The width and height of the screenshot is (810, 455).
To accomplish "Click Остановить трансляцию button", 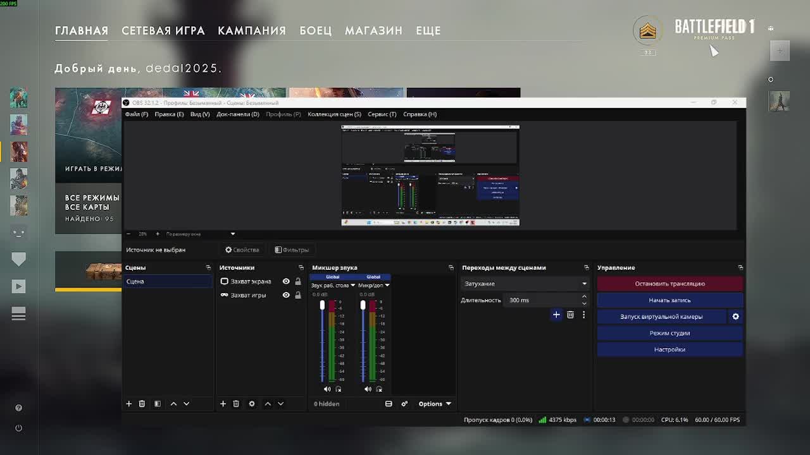I will [670, 284].
